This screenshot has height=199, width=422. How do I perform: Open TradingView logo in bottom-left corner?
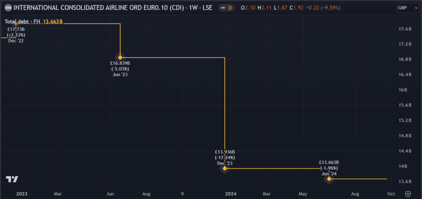(x=12, y=179)
